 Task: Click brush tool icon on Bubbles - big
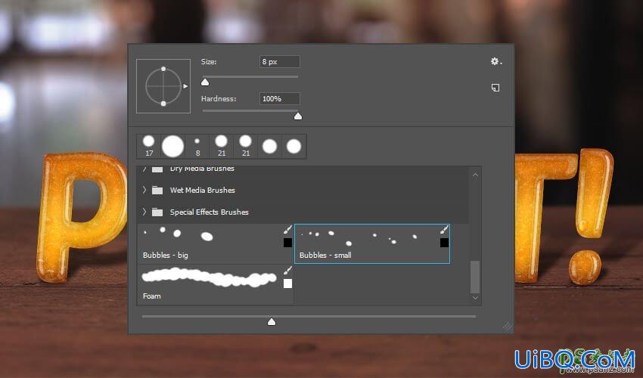[288, 230]
